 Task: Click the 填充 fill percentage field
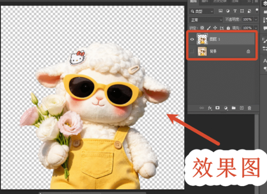tap(248, 28)
